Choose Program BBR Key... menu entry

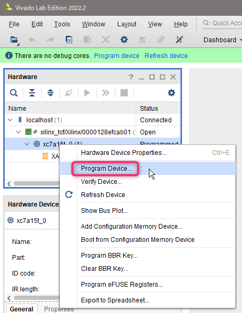147,256
